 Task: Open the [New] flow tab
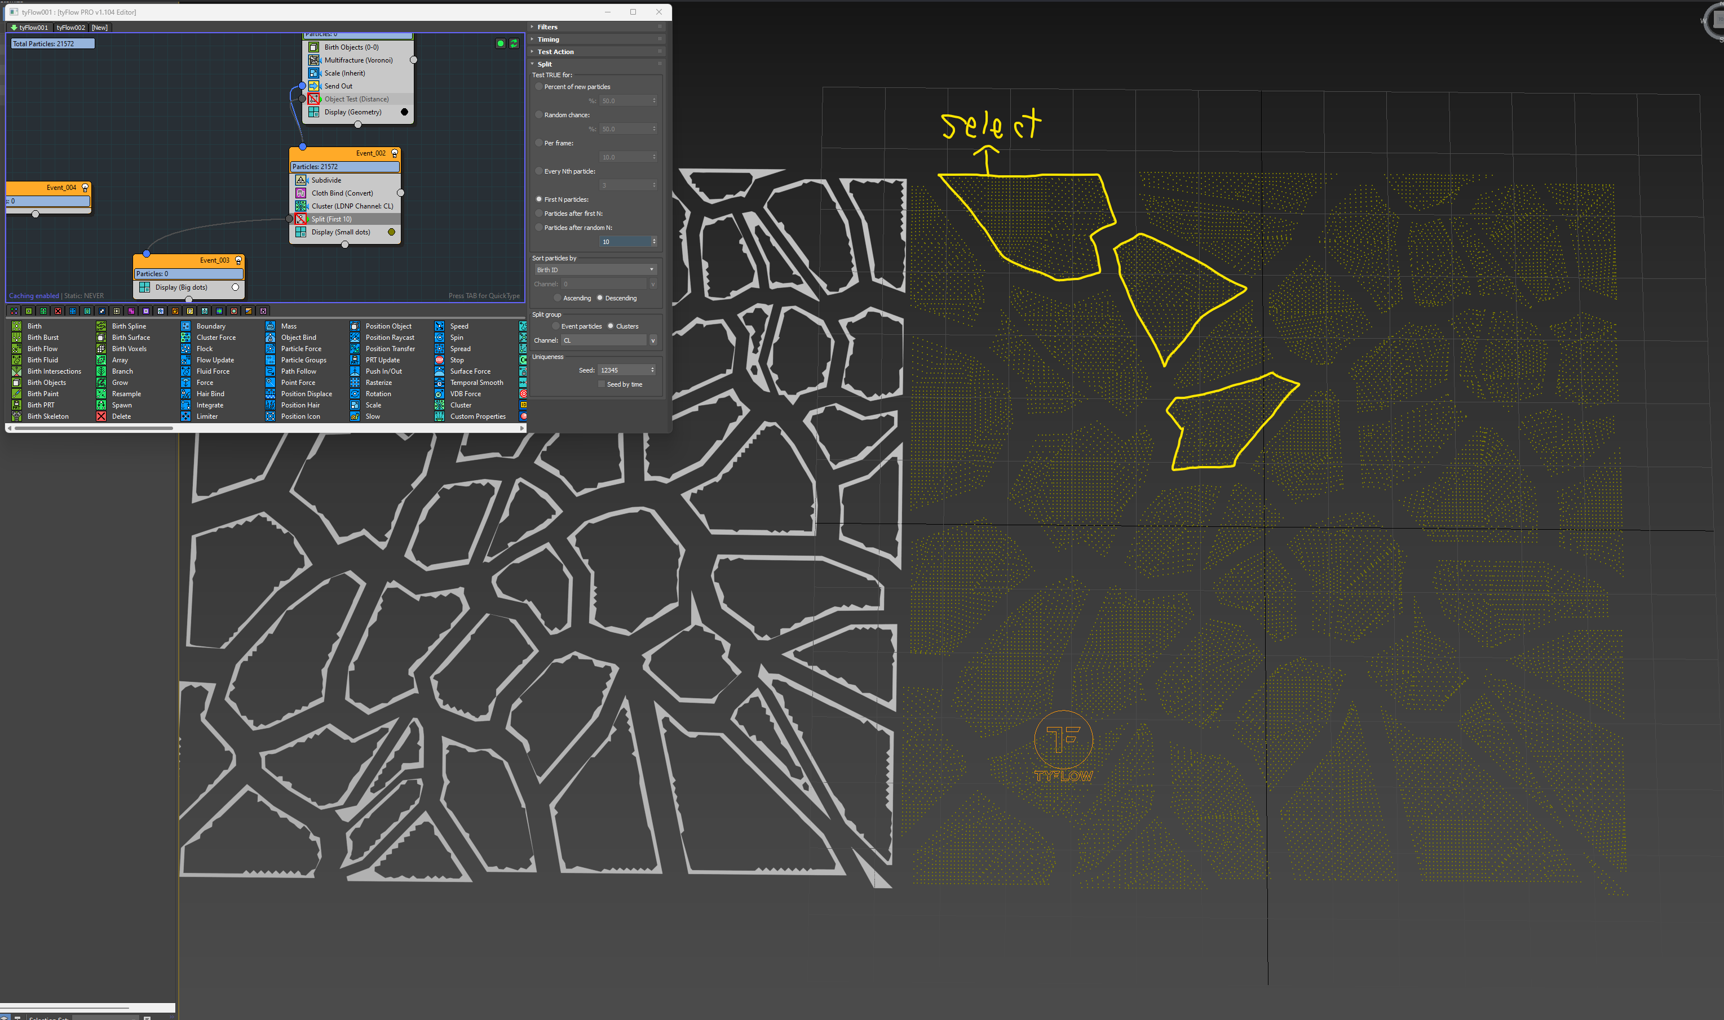tap(100, 28)
